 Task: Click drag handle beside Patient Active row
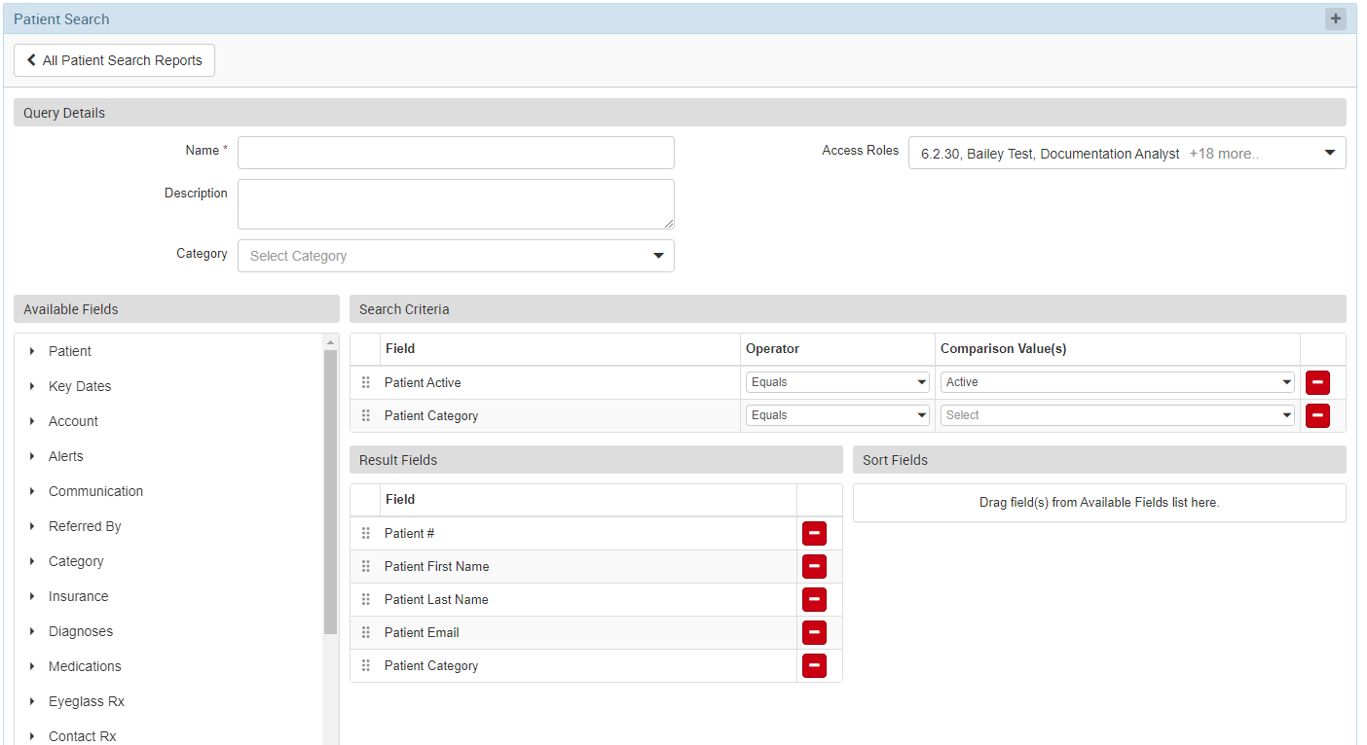click(366, 382)
